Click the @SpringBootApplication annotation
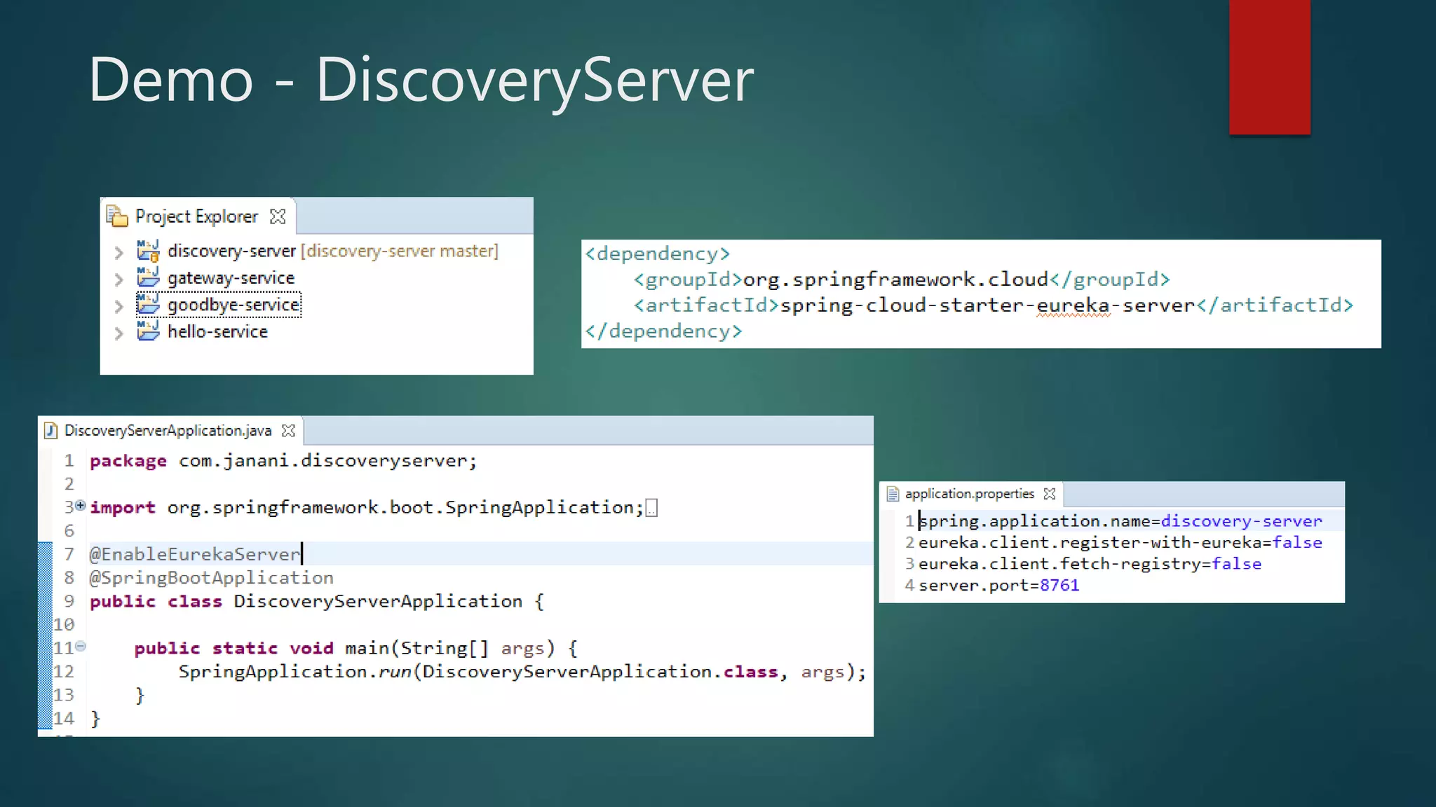This screenshot has height=807, width=1436. [212, 578]
